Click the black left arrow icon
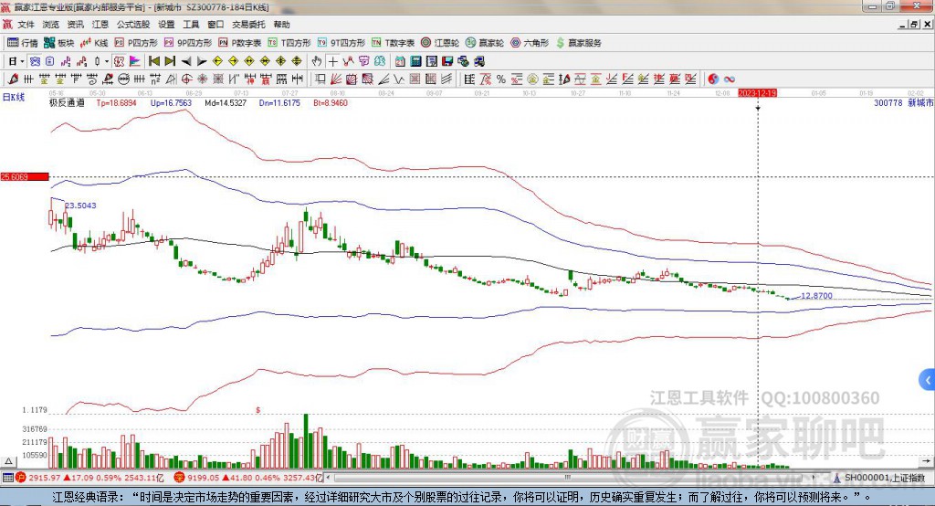This screenshot has width=935, height=506. coord(186,61)
